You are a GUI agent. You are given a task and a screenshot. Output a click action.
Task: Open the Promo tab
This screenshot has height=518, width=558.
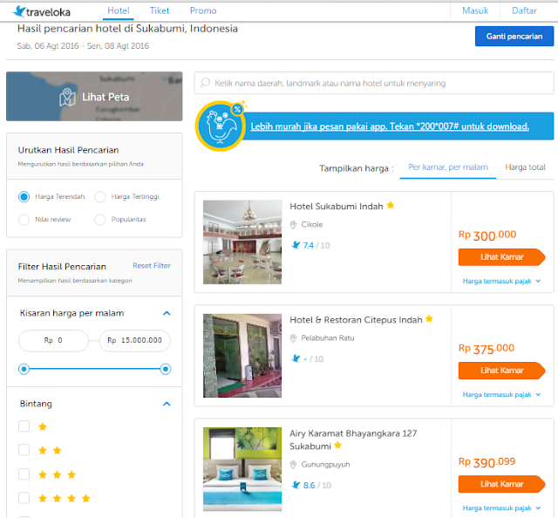pyautogui.click(x=203, y=11)
